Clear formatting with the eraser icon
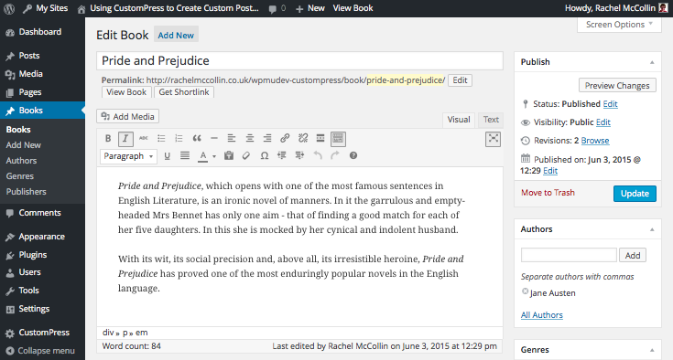673x360 pixels. pos(246,156)
